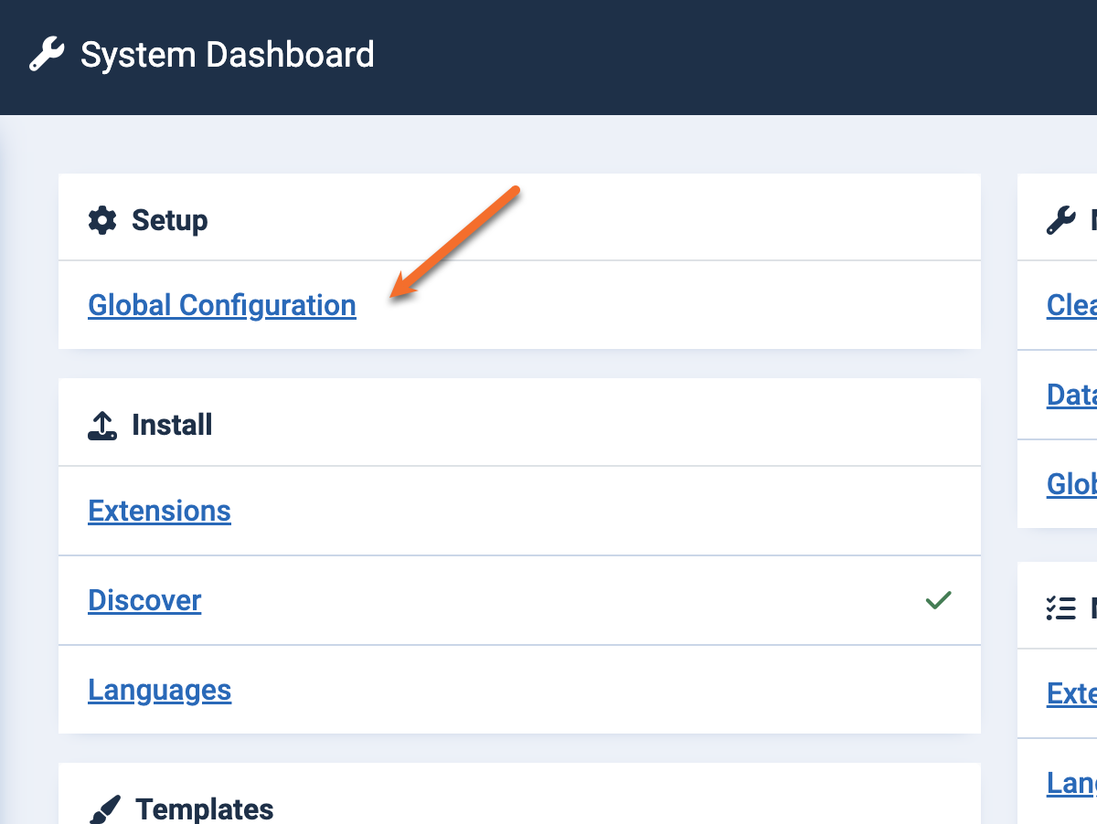Click the gear icon beside Setup
The image size is (1097, 824).
(102, 219)
